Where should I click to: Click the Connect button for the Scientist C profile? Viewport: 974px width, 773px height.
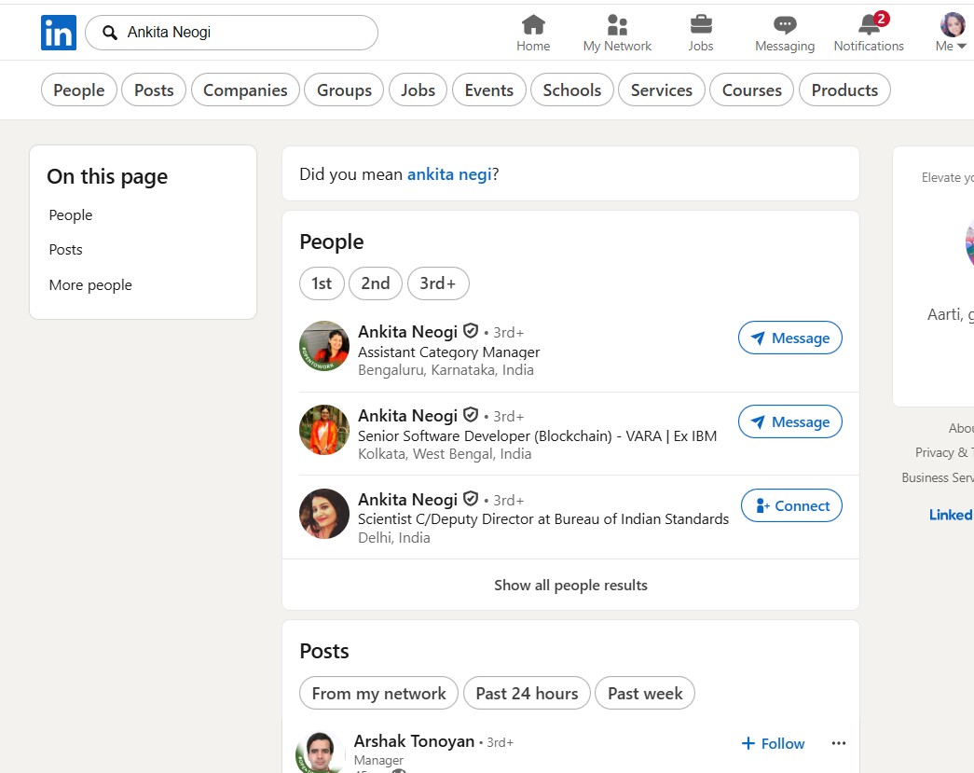click(x=791, y=506)
